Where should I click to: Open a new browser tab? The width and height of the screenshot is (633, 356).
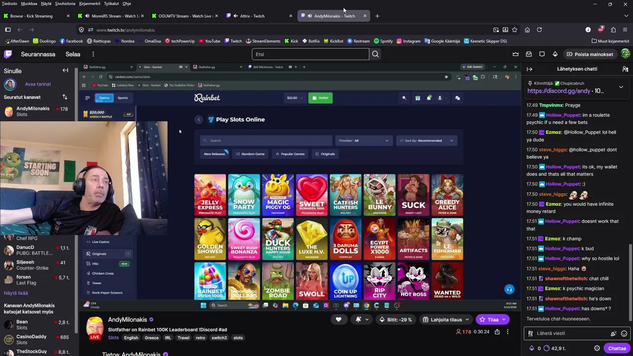point(377,16)
